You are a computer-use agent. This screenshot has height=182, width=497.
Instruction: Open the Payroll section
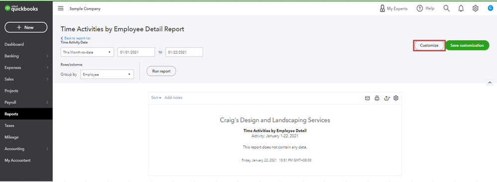(10, 102)
